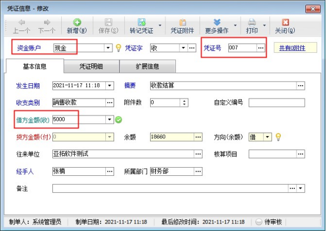This screenshot has height=231, width=326.
Task: Expand the 资金账户 dropdown arrow
Action: pos(108,48)
